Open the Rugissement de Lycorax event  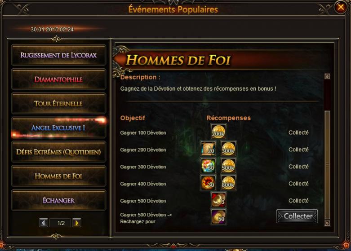click(x=58, y=55)
